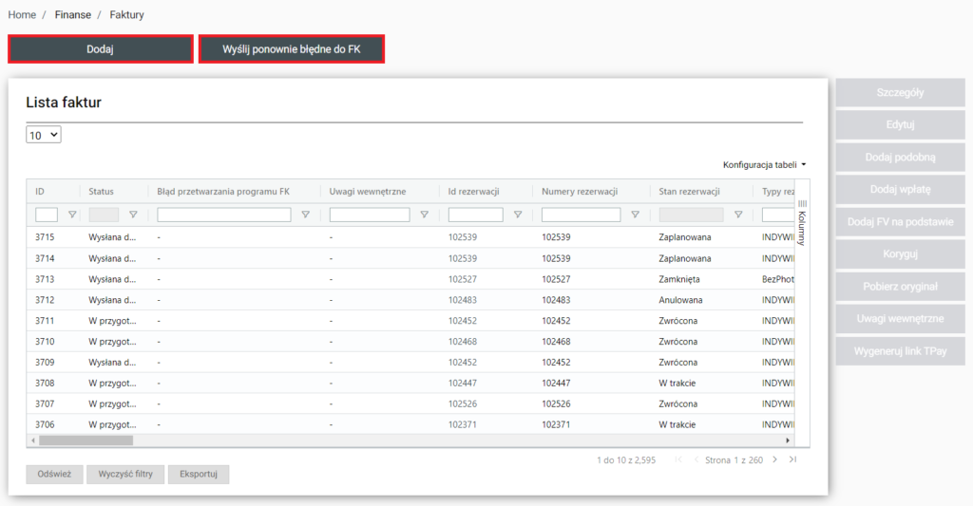Open Stan rezerwacji column filter funnel
The height and width of the screenshot is (506, 973).
[x=737, y=215]
